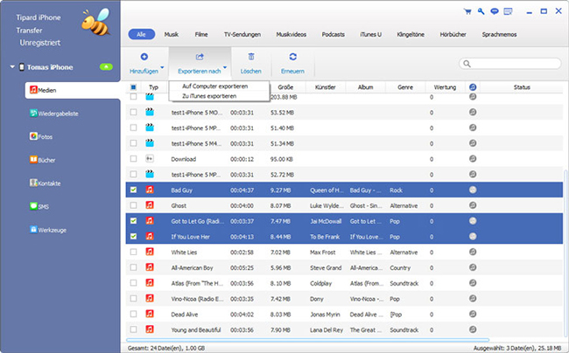Image resolution: width=569 pixels, height=353 pixels.
Task: Click the Hinzufügen add icon
Action: coord(144,56)
